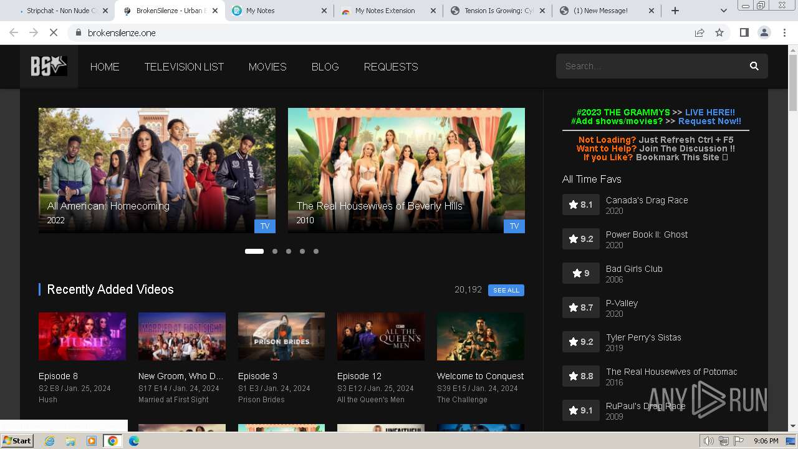The width and height of the screenshot is (798, 449).
Task: Open Bad Girls Club favorite
Action: click(x=634, y=269)
